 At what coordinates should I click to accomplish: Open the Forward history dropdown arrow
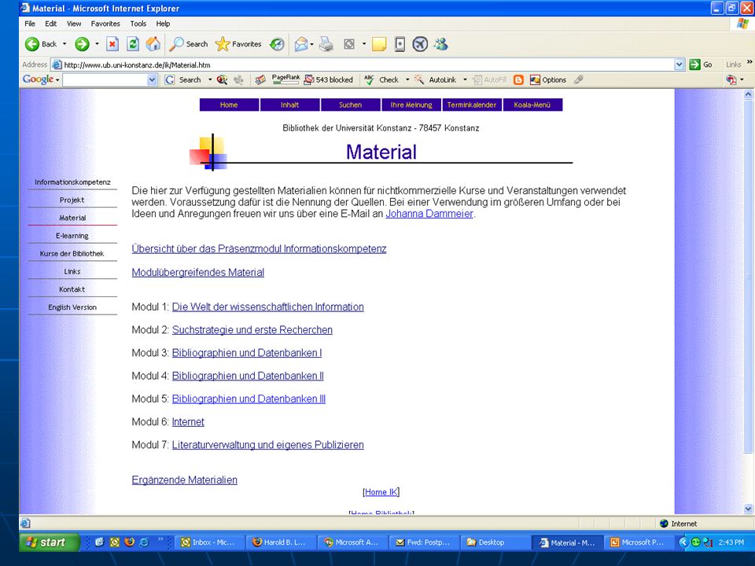(97, 44)
